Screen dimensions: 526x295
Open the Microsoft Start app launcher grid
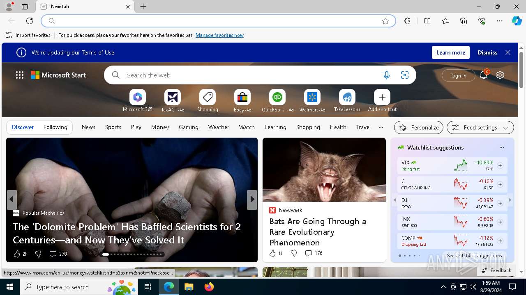coord(20,75)
